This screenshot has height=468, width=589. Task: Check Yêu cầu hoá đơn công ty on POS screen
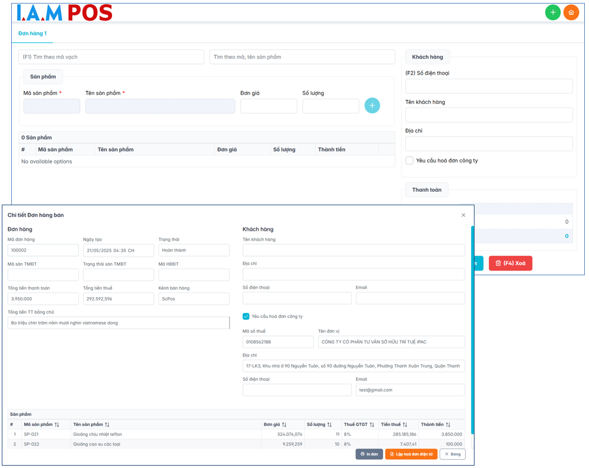[x=409, y=160]
